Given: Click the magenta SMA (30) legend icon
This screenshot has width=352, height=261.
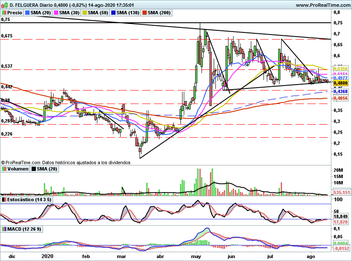Looking at the screenshot, I should pos(56,13).
